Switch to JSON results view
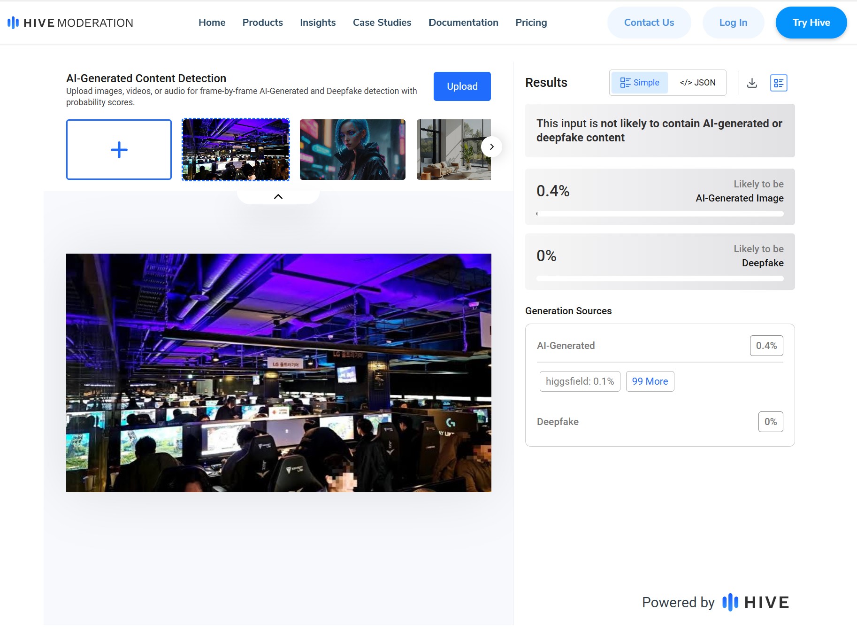 [697, 83]
